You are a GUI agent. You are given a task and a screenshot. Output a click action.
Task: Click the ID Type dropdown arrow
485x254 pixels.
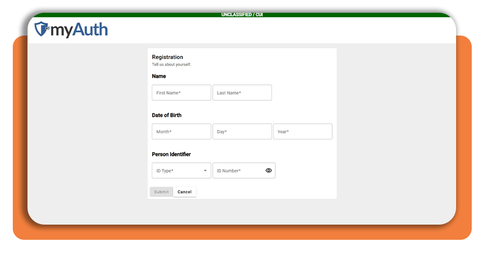(205, 171)
